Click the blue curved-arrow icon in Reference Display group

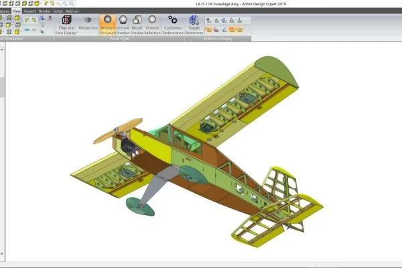pos(224,21)
